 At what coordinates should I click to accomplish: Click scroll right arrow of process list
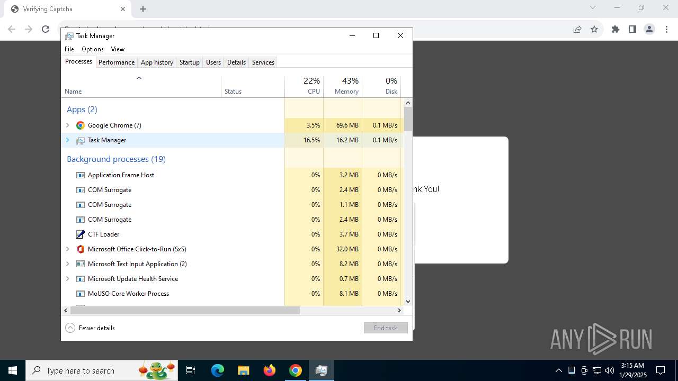tap(399, 311)
